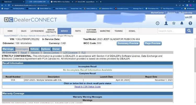Switch to the Vehicle tab
The width and height of the screenshot is (196, 105).
point(34,49)
